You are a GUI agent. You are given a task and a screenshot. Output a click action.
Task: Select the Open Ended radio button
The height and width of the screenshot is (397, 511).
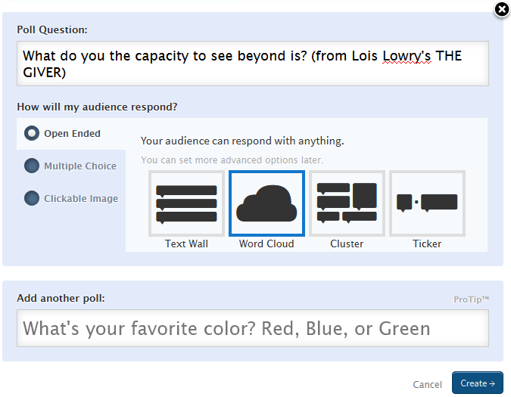(32, 133)
